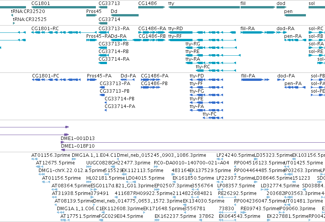Select the Pros45 gene glyph
Screen dimensions: 325x222
tap(92, 15)
